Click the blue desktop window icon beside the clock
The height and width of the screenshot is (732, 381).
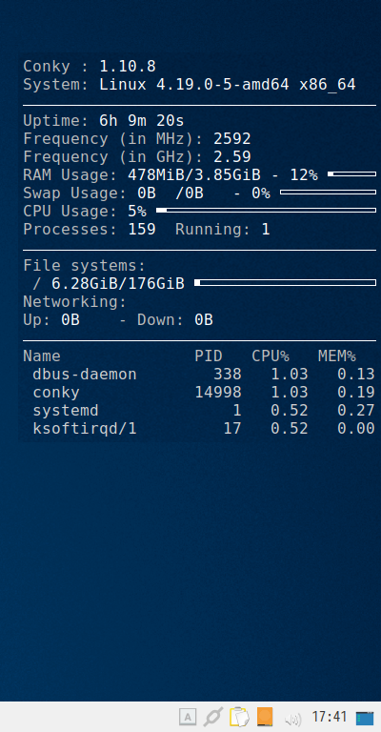365,718
